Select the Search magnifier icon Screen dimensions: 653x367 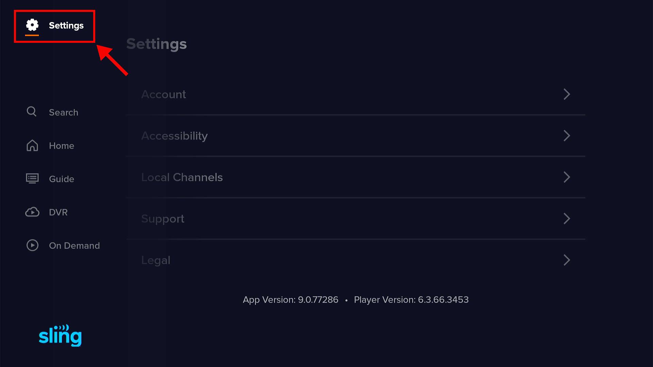32,112
